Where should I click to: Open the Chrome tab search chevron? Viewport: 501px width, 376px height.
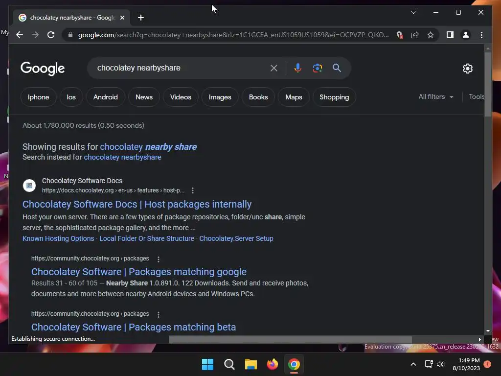coord(413,12)
